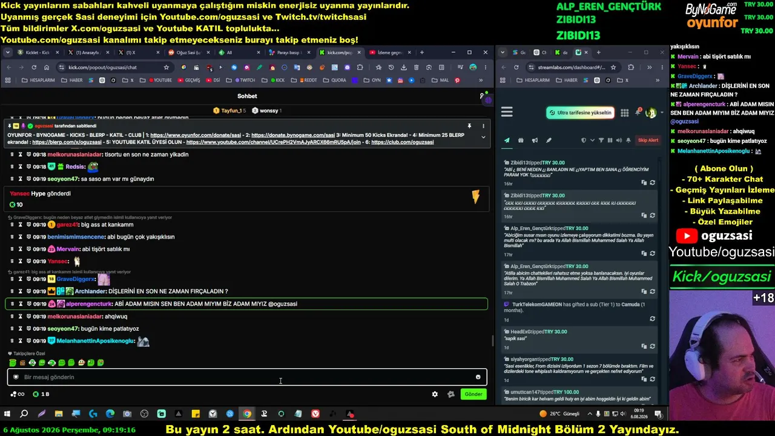Click username melkorunaslaniadar at 09:18
775x436 pixels.
pos(75,154)
